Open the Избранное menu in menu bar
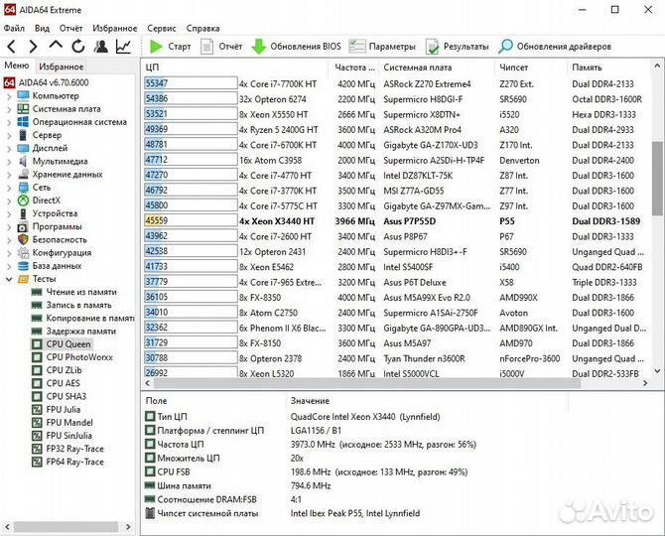The height and width of the screenshot is (536, 665). tap(115, 28)
